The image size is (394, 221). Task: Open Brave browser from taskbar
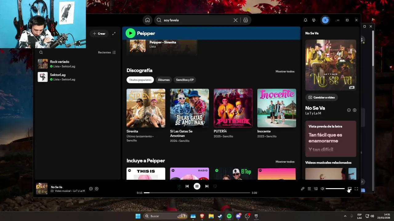click(202, 216)
